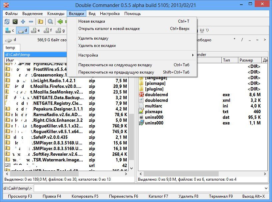Open the Настройка menu bar item

click(x=110, y=14)
